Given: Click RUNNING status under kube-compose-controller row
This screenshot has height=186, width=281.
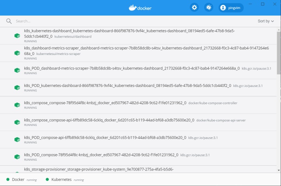Looking at the screenshot, I should pyautogui.click(x=30, y=108).
